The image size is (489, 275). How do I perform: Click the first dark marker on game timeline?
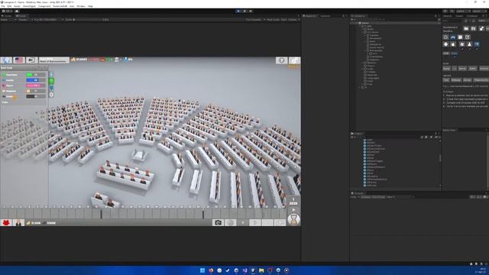tap(102, 214)
